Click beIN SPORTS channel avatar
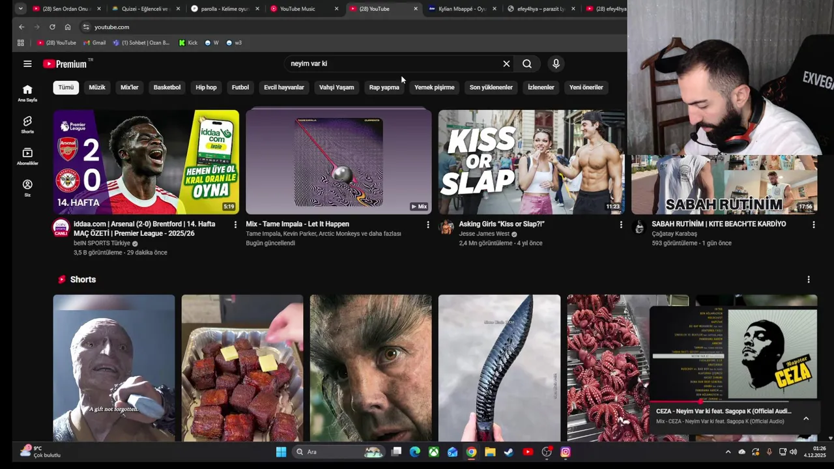This screenshot has height=469, width=834. point(61,228)
